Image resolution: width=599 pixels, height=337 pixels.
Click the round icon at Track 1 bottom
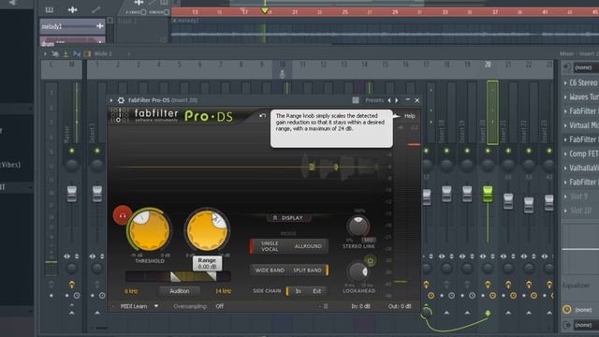[x=164, y=39]
